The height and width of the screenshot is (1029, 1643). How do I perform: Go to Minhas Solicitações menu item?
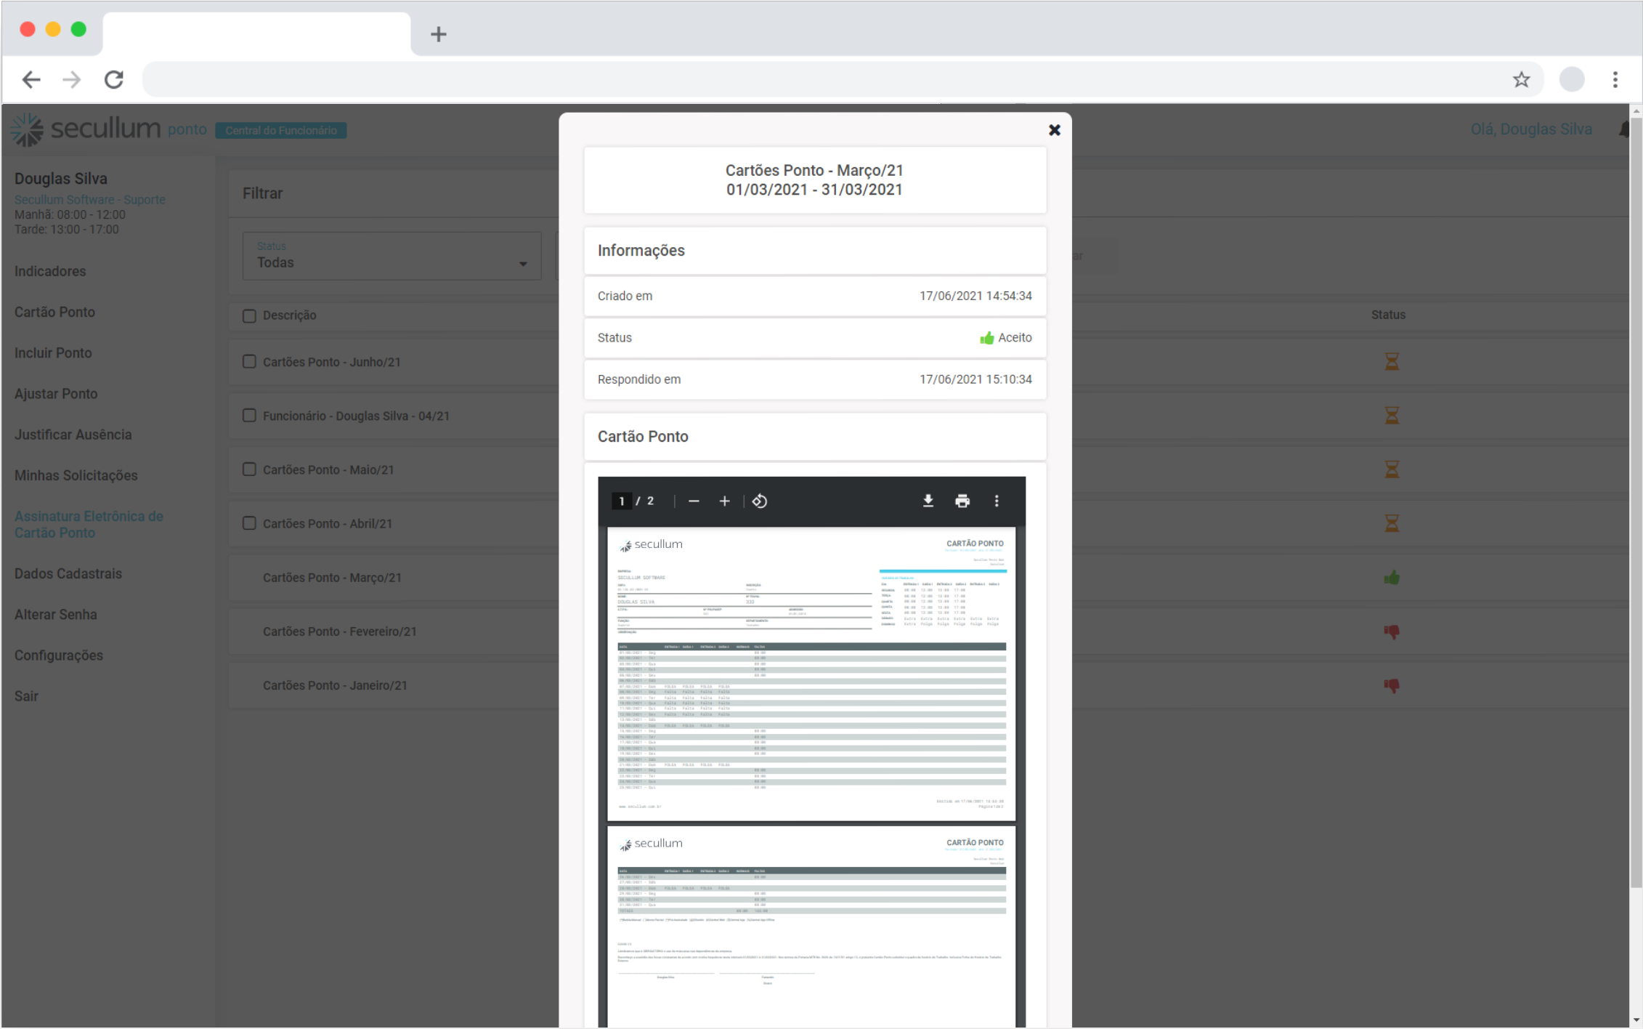pyautogui.click(x=76, y=475)
